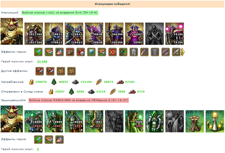Click the dice-and-fist hero effect icon
Viewport: 225px width, 153px height.
pyautogui.click(x=81, y=52)
